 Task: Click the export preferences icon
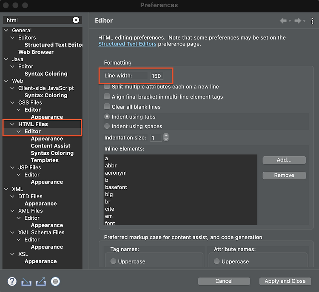[x=41, y=282]
